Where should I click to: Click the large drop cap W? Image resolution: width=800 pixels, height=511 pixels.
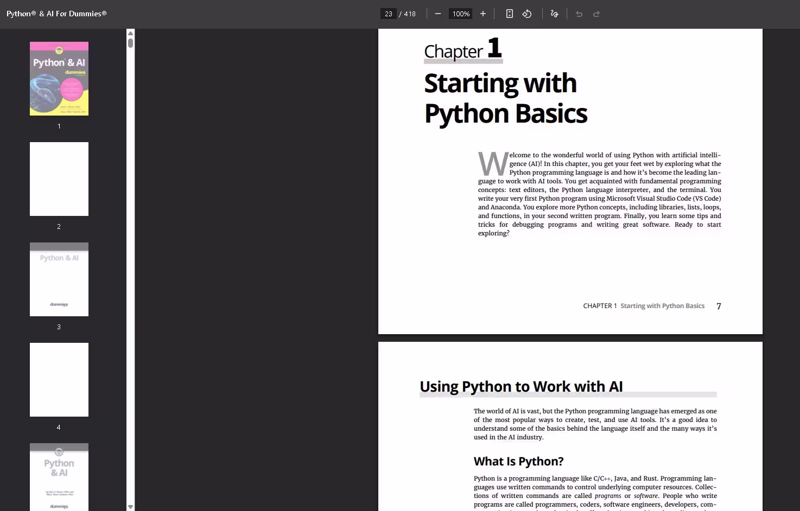pos(493,164)
